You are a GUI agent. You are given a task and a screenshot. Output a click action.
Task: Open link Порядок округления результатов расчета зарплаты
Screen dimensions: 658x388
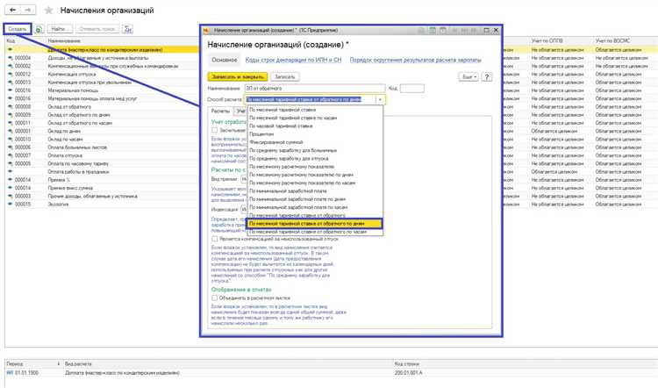416,60
